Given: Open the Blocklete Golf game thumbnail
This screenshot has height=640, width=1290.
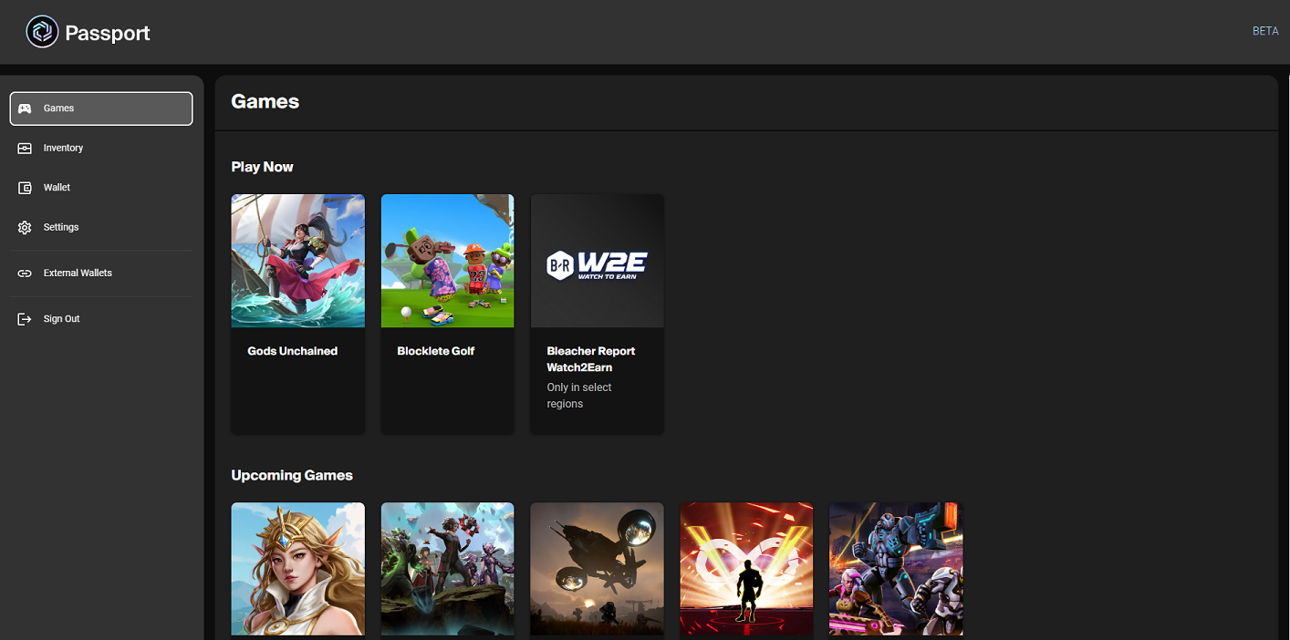Looking at the screenshot, I should [x=448, y=261].
